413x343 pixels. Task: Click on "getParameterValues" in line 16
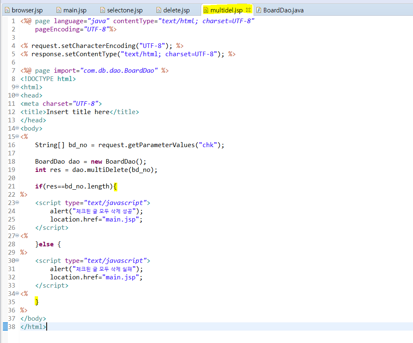[161, 145]
